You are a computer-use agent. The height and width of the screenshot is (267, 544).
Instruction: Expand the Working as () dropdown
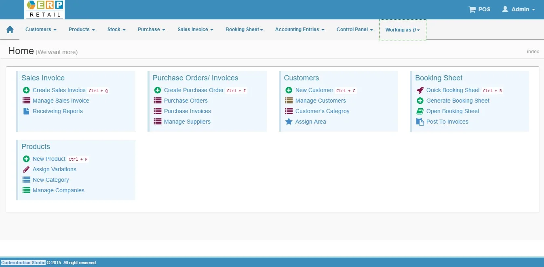click(x=403, y=30)
